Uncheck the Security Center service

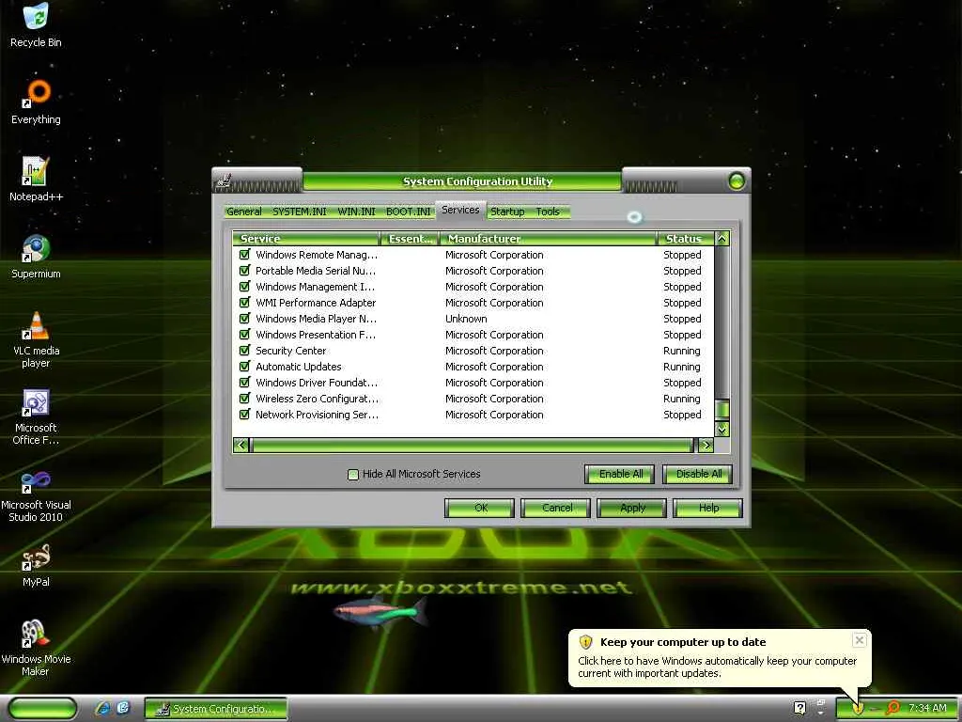(245, 350)
